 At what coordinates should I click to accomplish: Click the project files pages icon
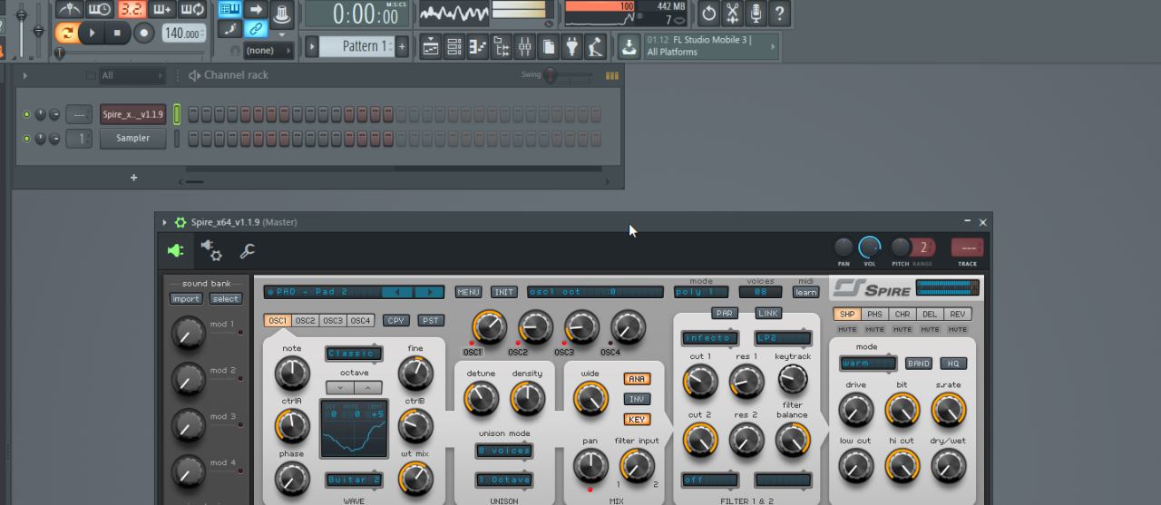[x=549, y=46]
